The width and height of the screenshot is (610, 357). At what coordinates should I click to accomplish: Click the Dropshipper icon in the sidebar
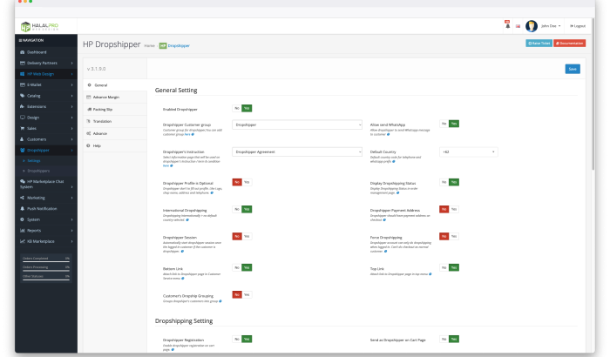22,150
